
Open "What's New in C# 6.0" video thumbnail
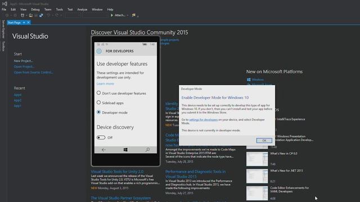coord(257,159)
